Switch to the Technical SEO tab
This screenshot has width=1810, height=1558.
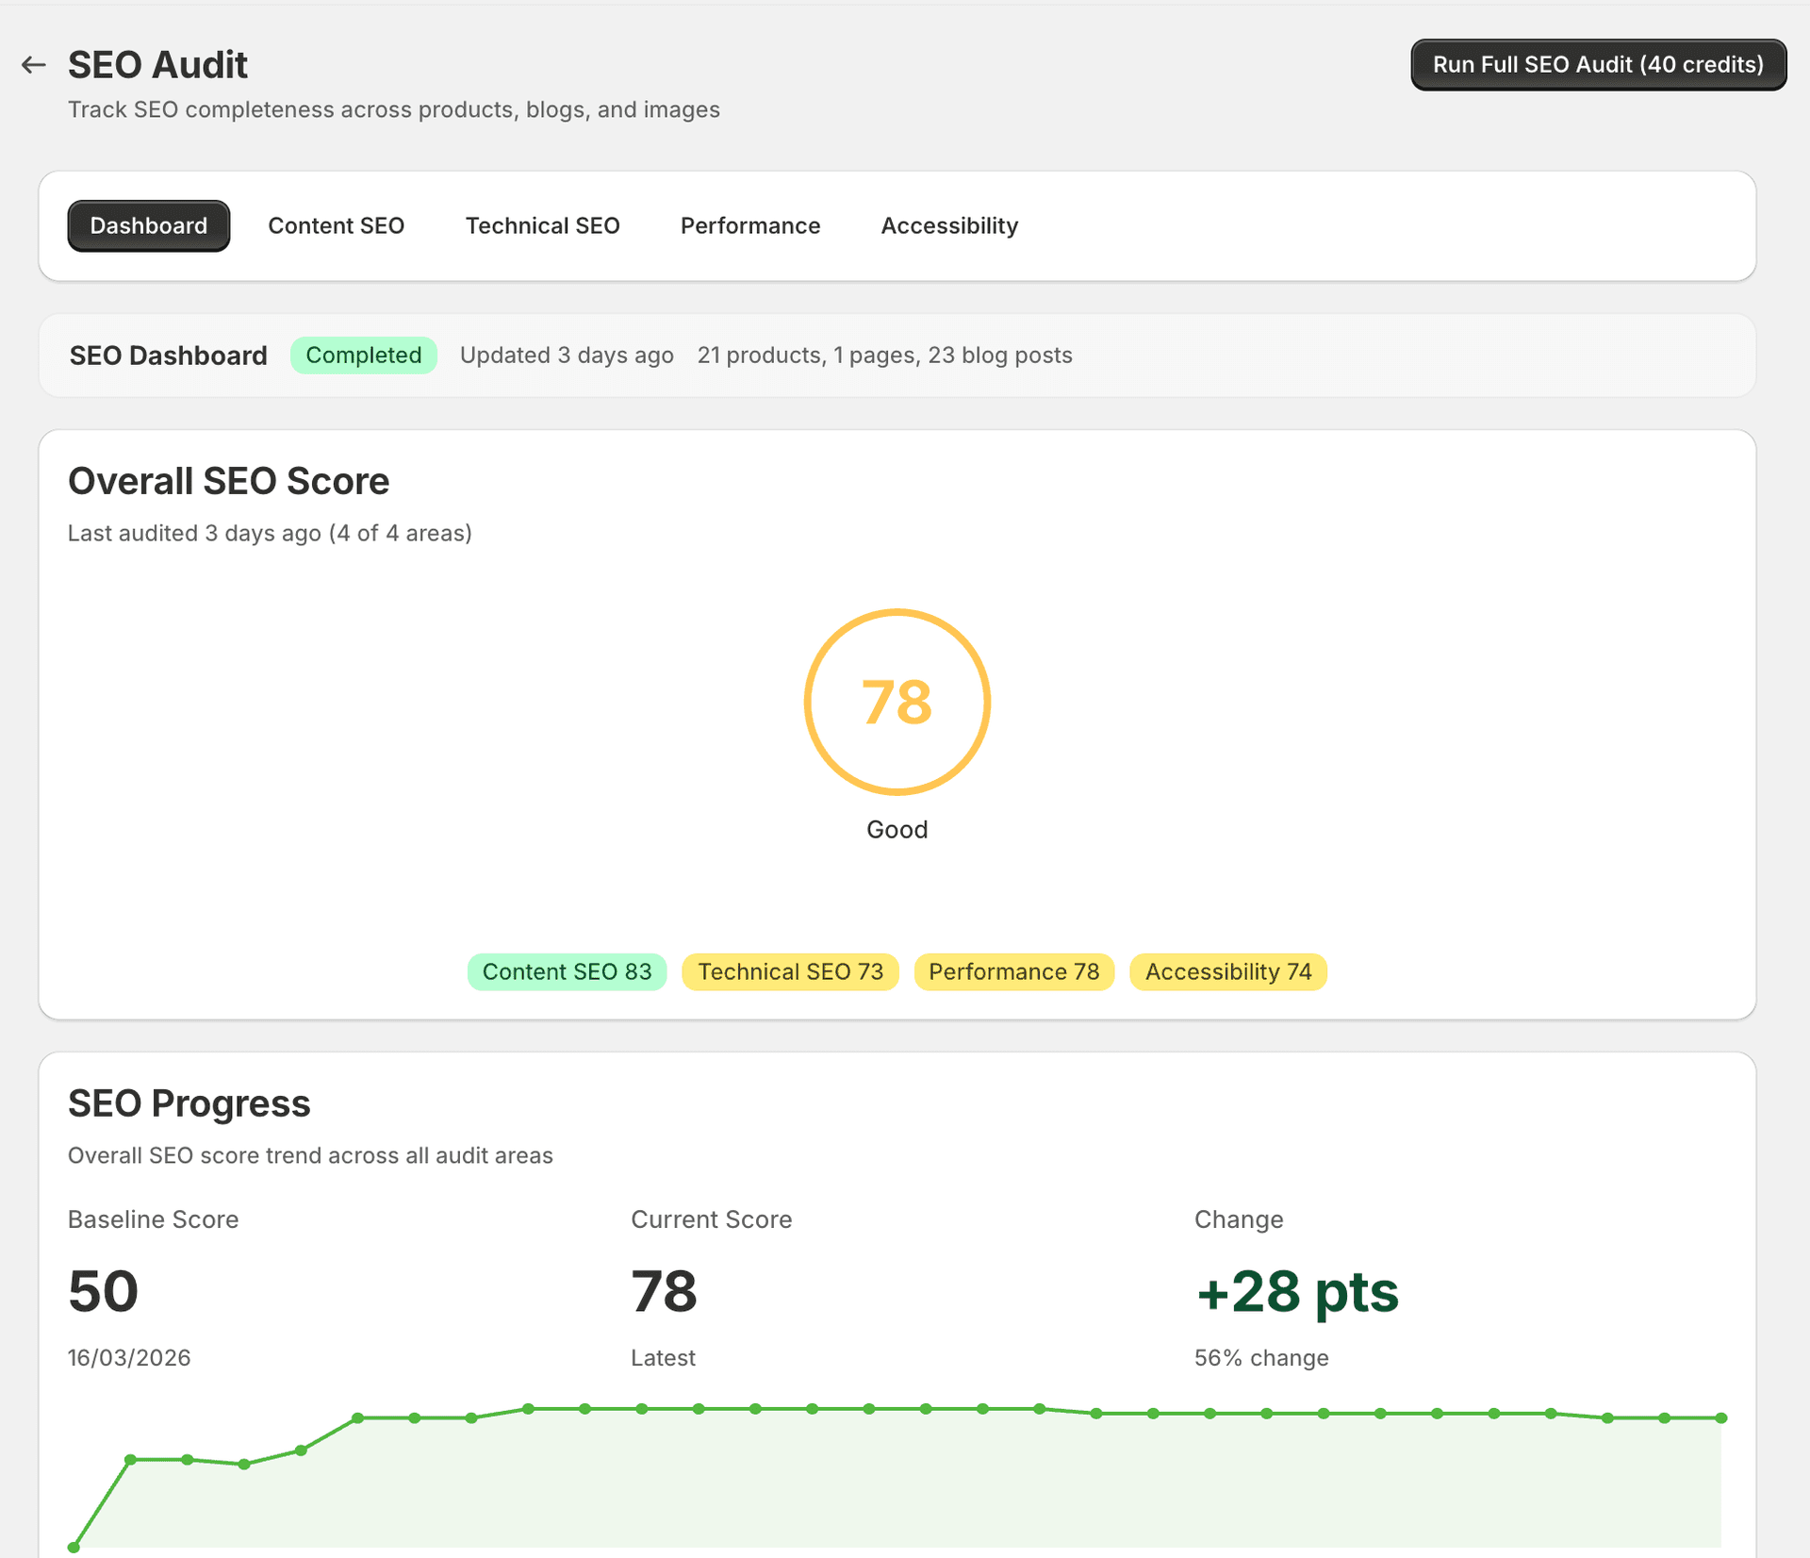[x=542, y=225]
